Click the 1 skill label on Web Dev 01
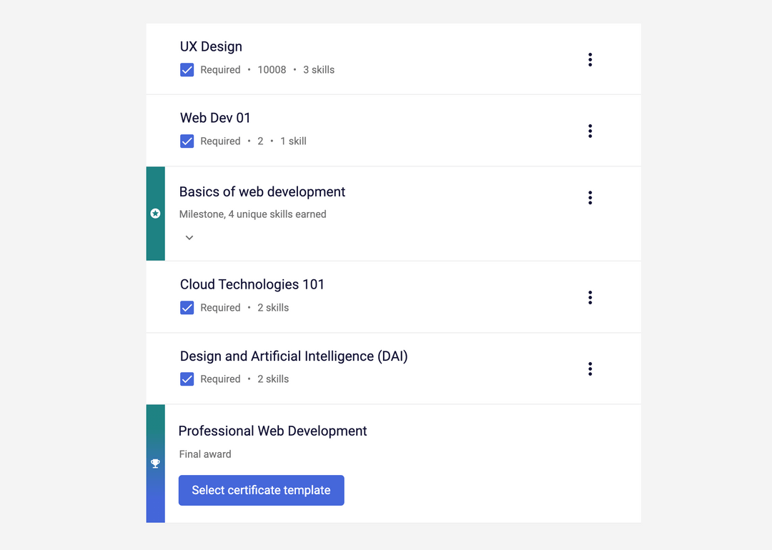 294,141
